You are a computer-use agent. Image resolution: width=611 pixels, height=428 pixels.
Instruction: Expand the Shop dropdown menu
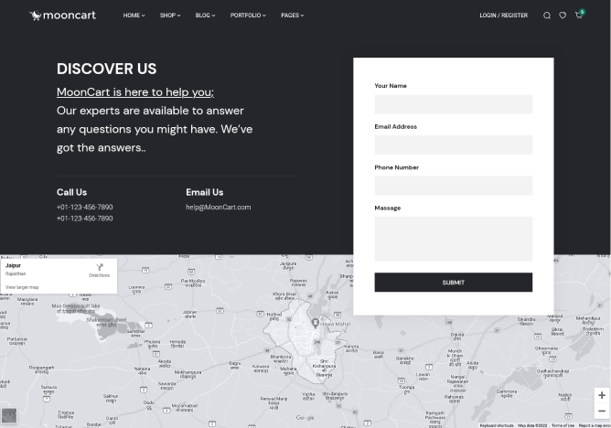(x=169, y=16)
